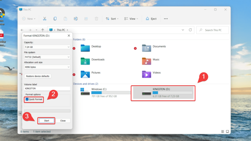Open the Documents folder icon
251x141 pixels.
(x=146, y=48)
